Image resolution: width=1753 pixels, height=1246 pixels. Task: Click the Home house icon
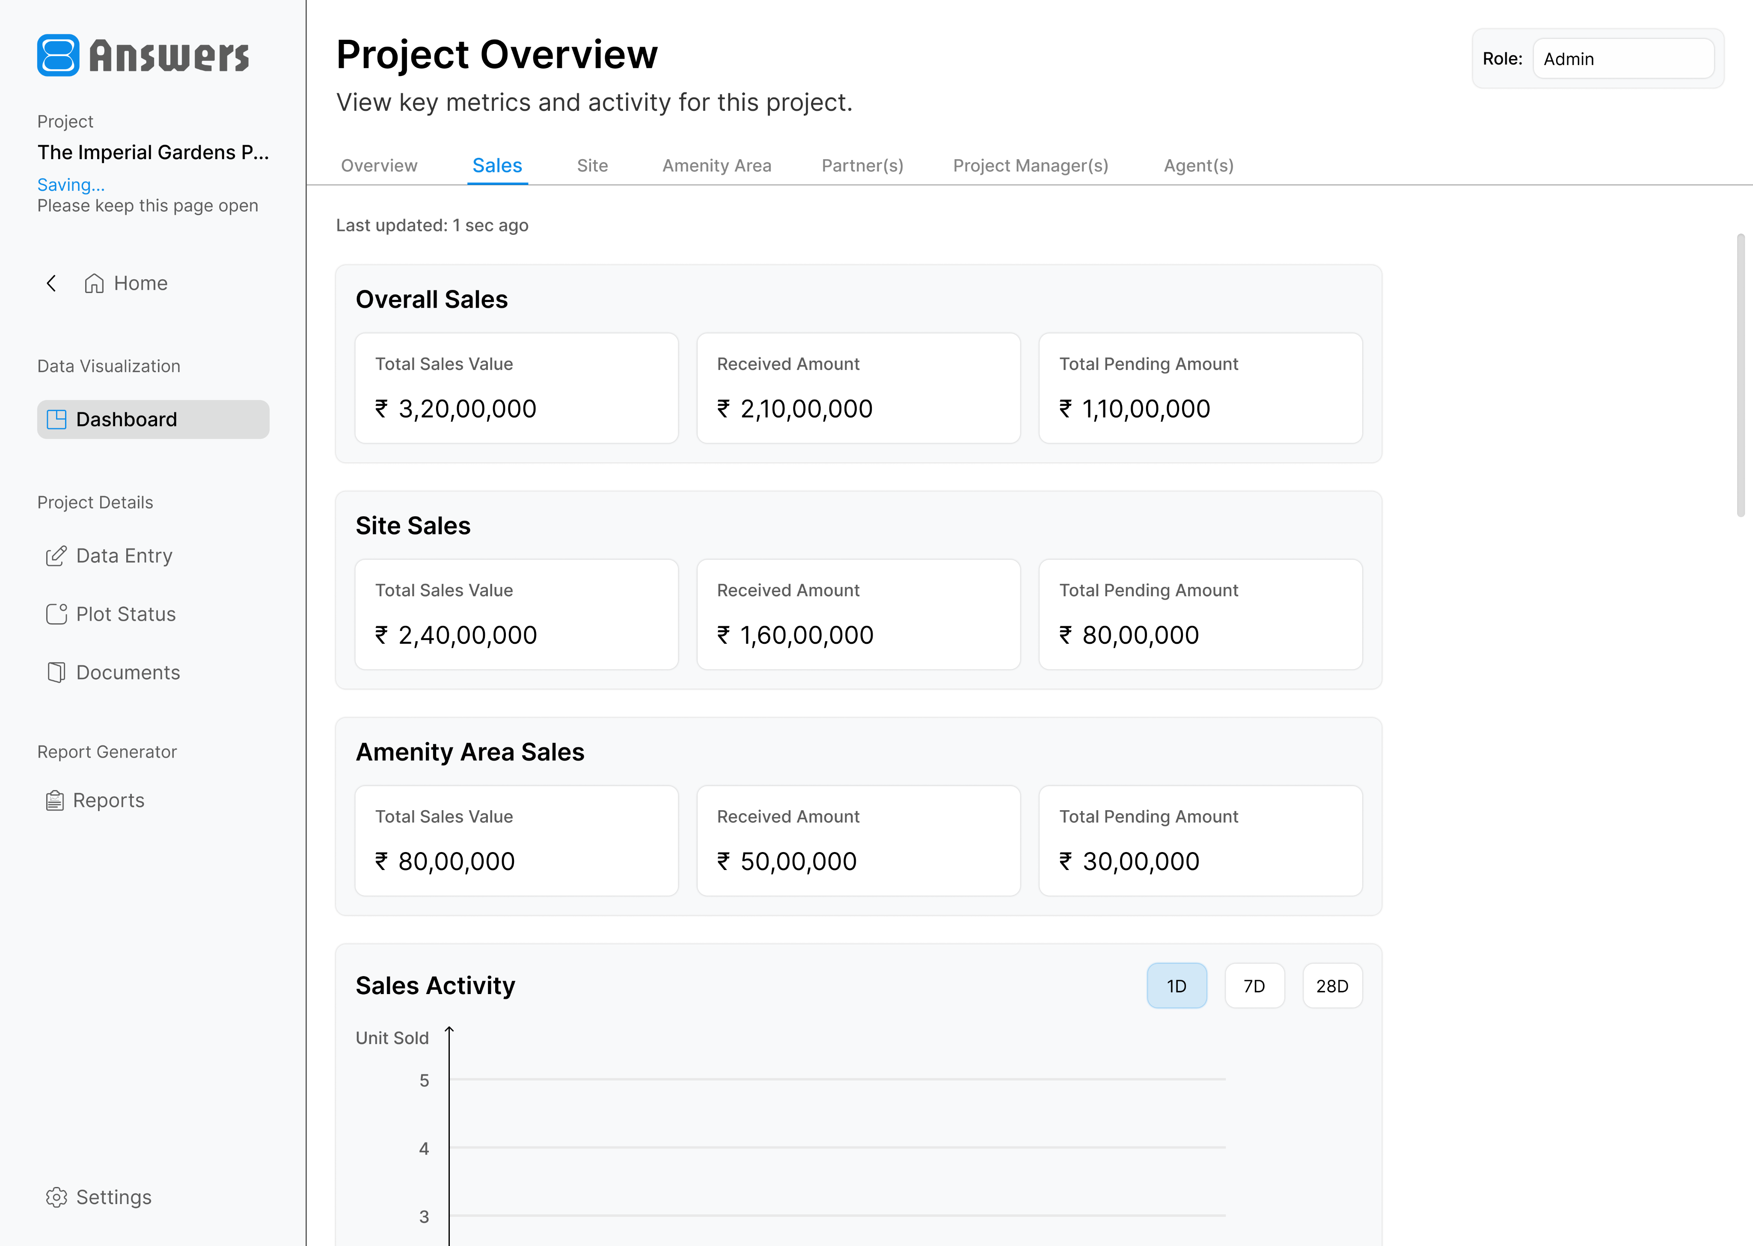95,283
